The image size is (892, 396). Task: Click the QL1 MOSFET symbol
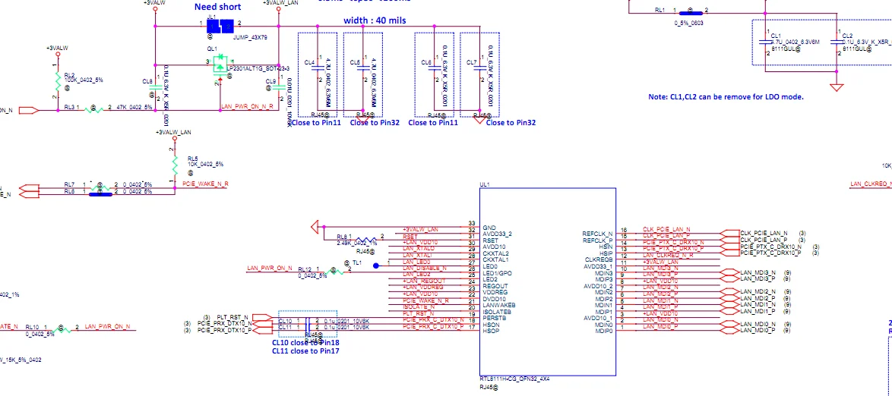(x=220, y=65)
